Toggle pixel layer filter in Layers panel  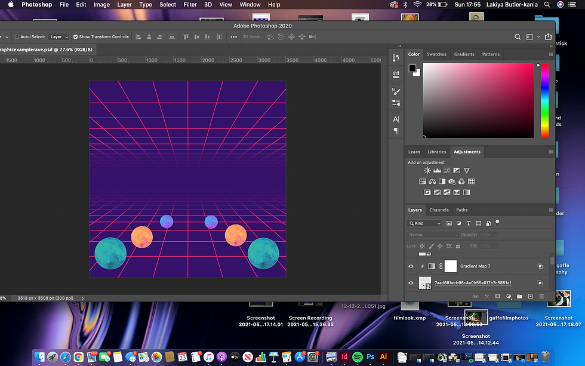pyautogui.click(x=449, y=223)
